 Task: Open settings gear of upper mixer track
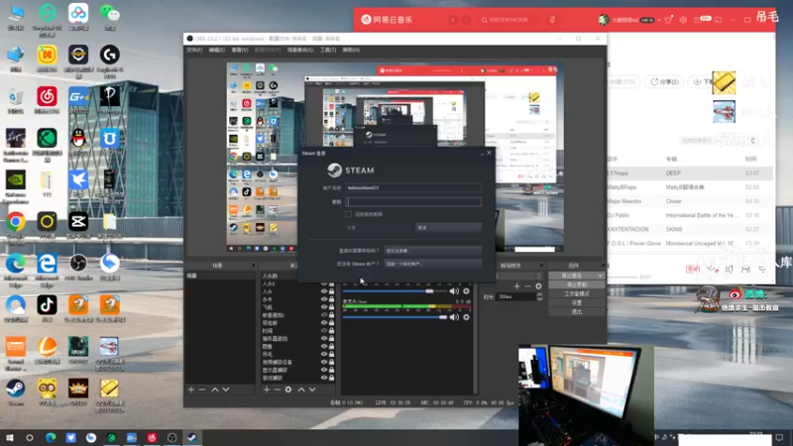click(x=466, y=290)
